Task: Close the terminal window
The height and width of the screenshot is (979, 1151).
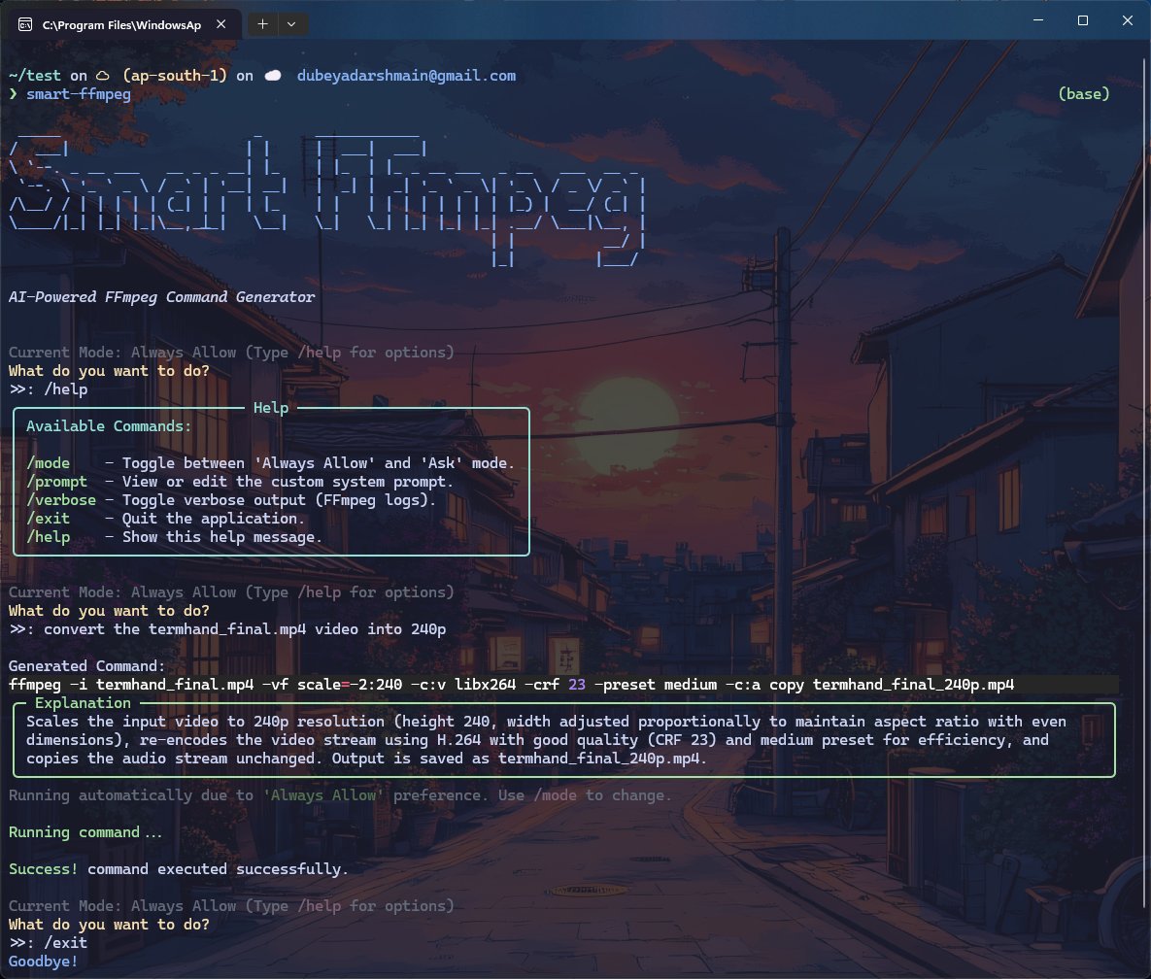Action: [1128, 20]
